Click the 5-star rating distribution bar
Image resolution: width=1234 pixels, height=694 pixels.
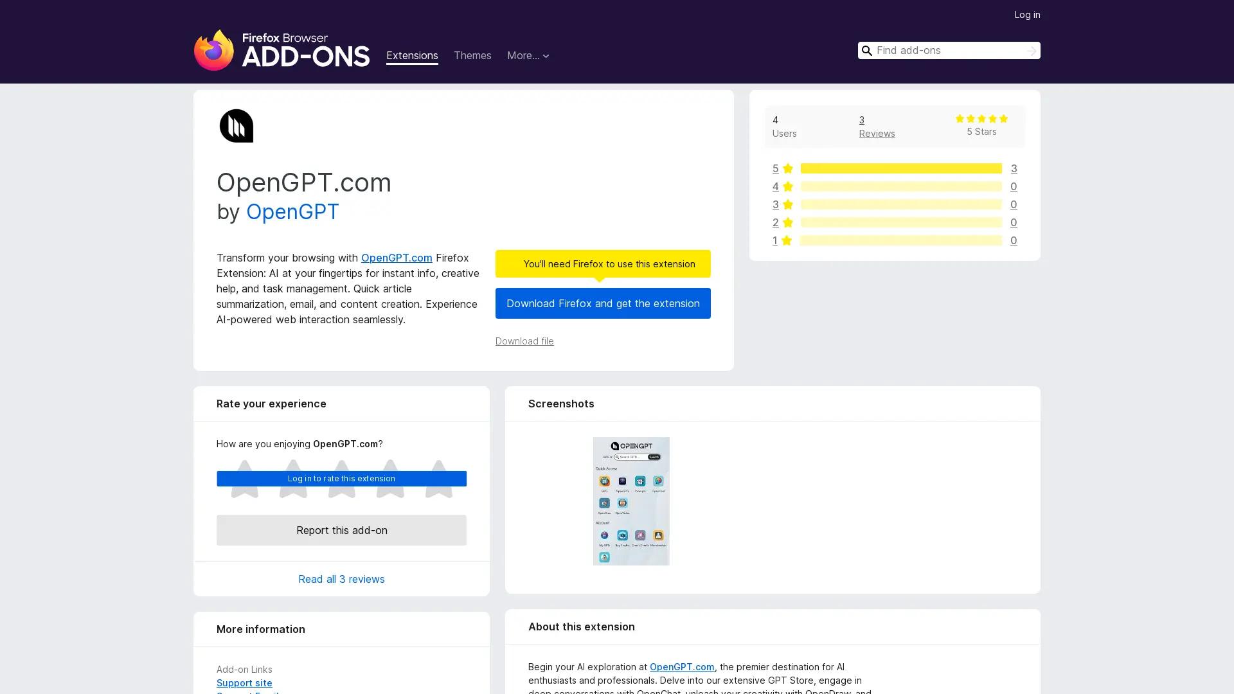pos(902,168)
